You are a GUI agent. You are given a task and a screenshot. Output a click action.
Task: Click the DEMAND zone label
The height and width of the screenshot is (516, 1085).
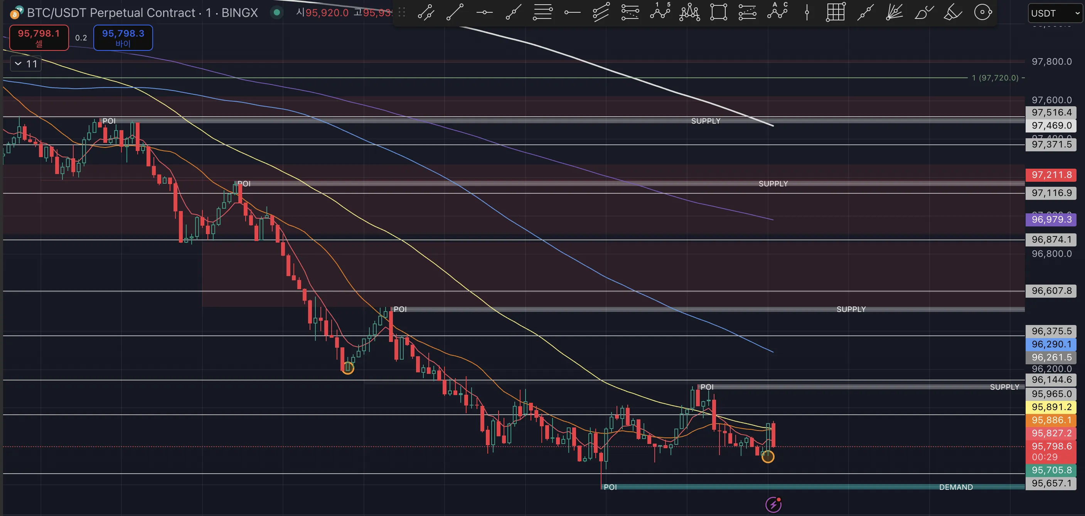[x=956, y=487]
